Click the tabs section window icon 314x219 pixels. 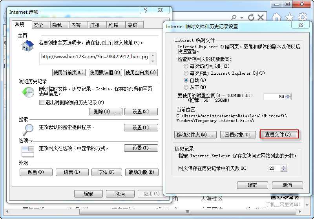pyautogui.click(x=27, y=151)
